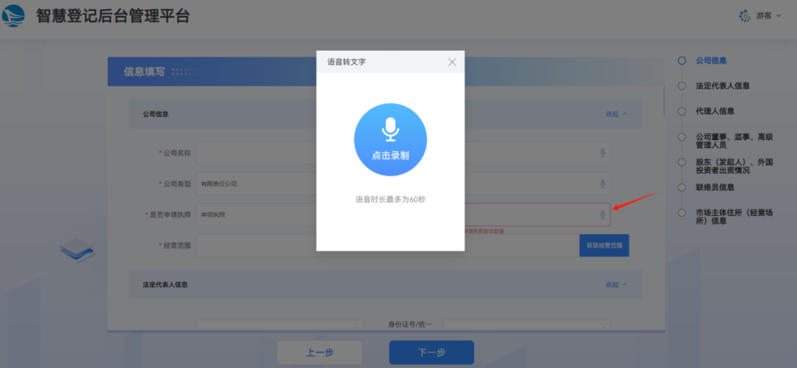Image resolution: width=797 pixels, height=368 pixels.
Task: Click microphone icon in 公司名称 field
Action: (603, 153)
